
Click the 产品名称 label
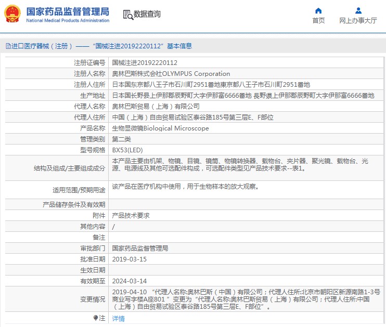click(x=93, y=128)
